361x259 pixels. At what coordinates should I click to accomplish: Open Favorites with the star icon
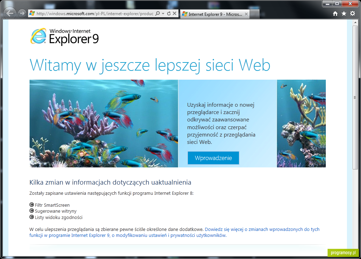click(344, 14)
